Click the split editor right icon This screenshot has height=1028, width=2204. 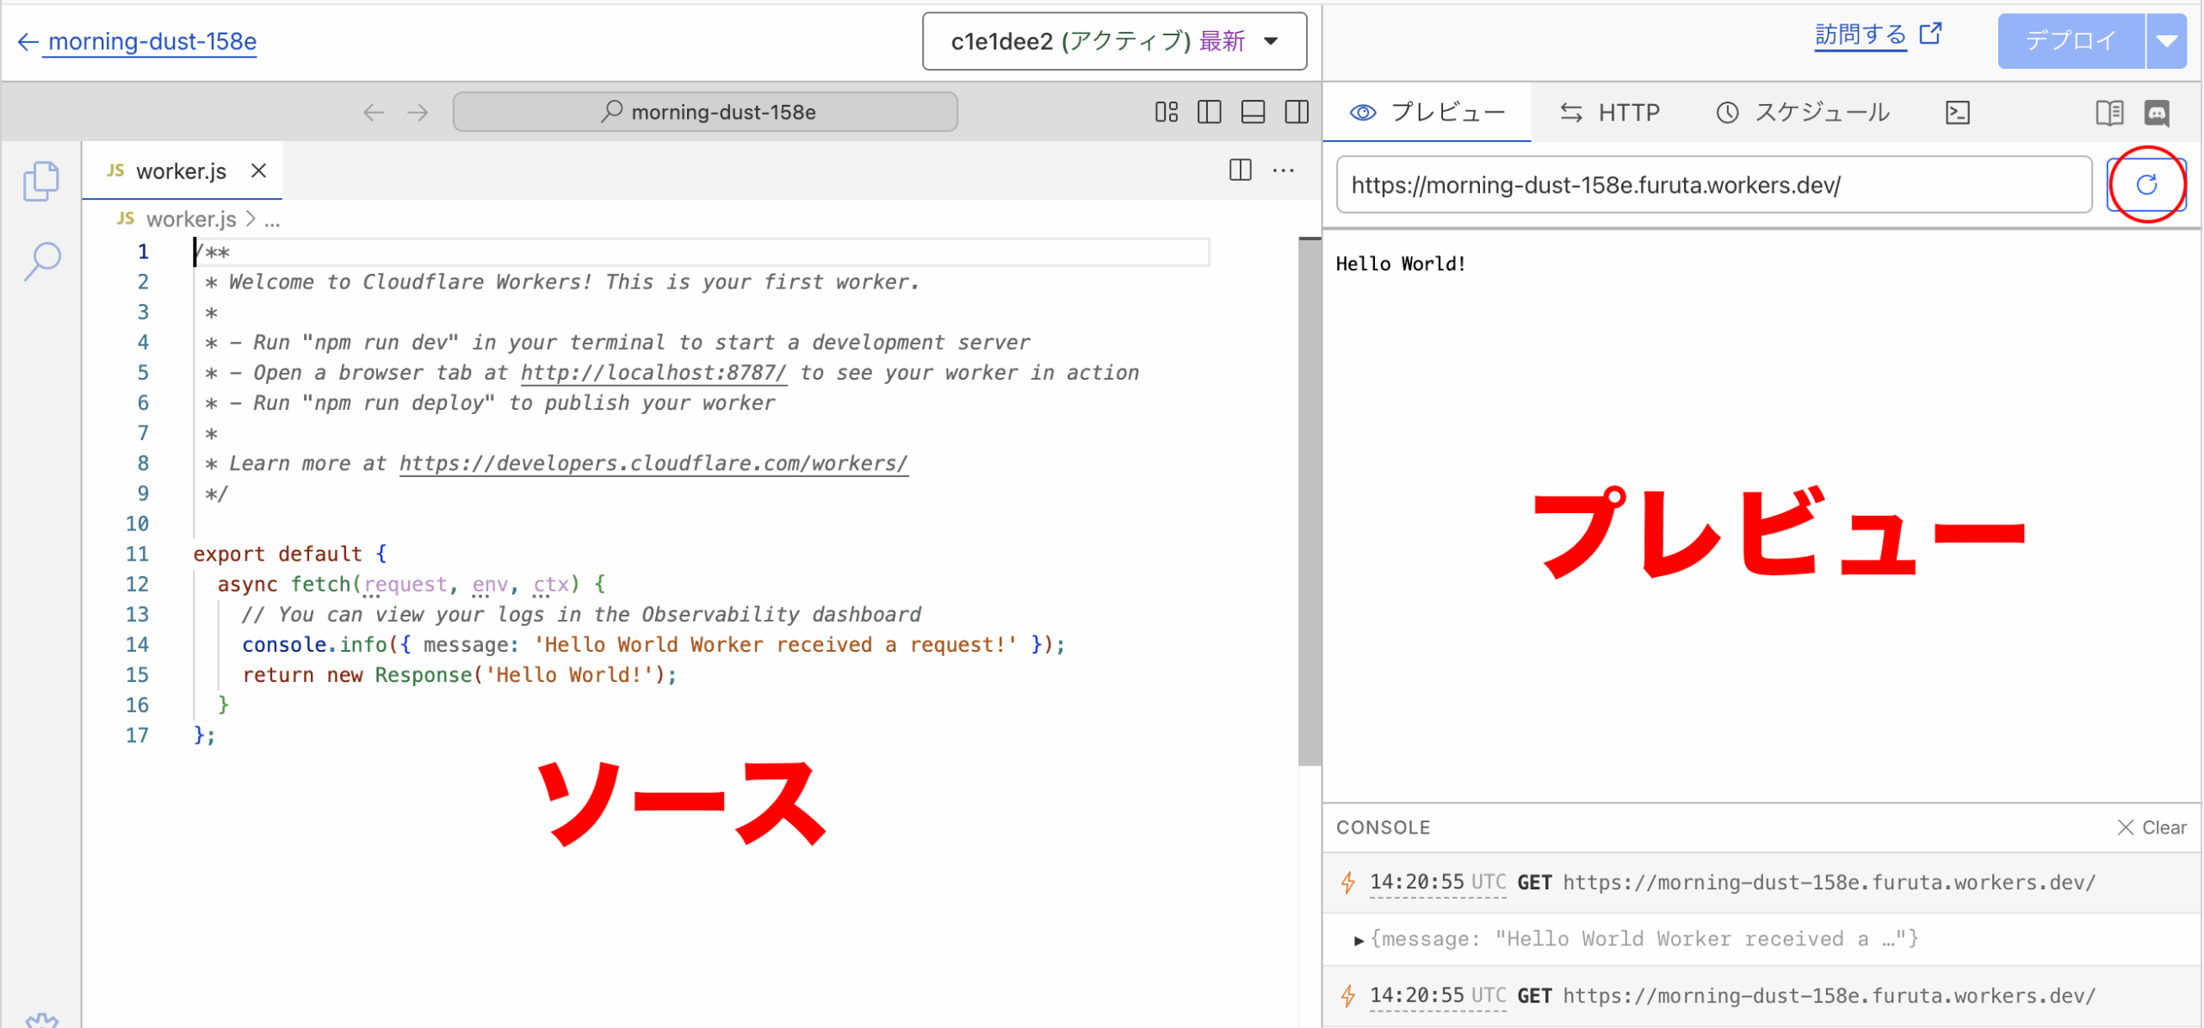[1240, 170]
